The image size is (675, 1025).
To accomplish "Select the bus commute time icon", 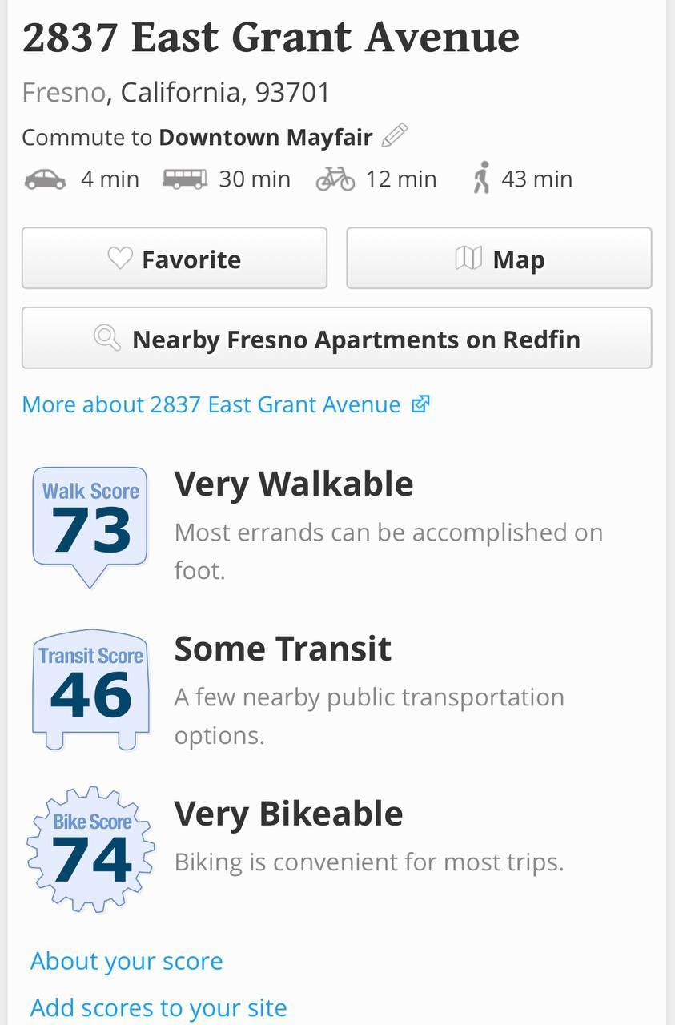I will (x=185, y=179).
